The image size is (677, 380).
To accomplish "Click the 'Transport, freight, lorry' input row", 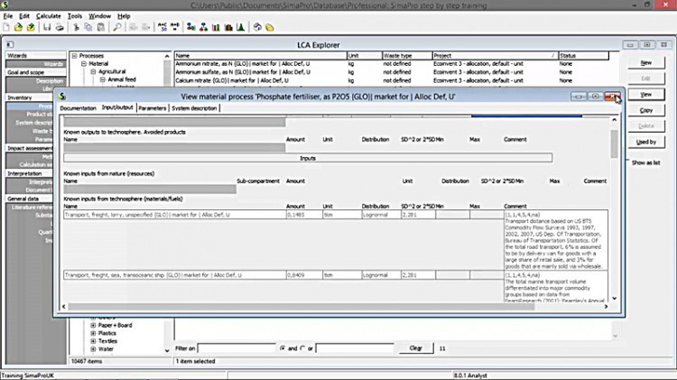I will pyautogui.click(x=174, y=215).
